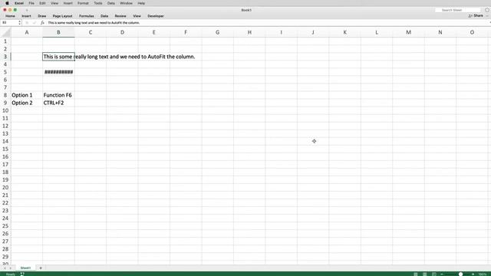The image size is (491, 276).
Task: Open the Help menu
Action: tap(141, 3)
